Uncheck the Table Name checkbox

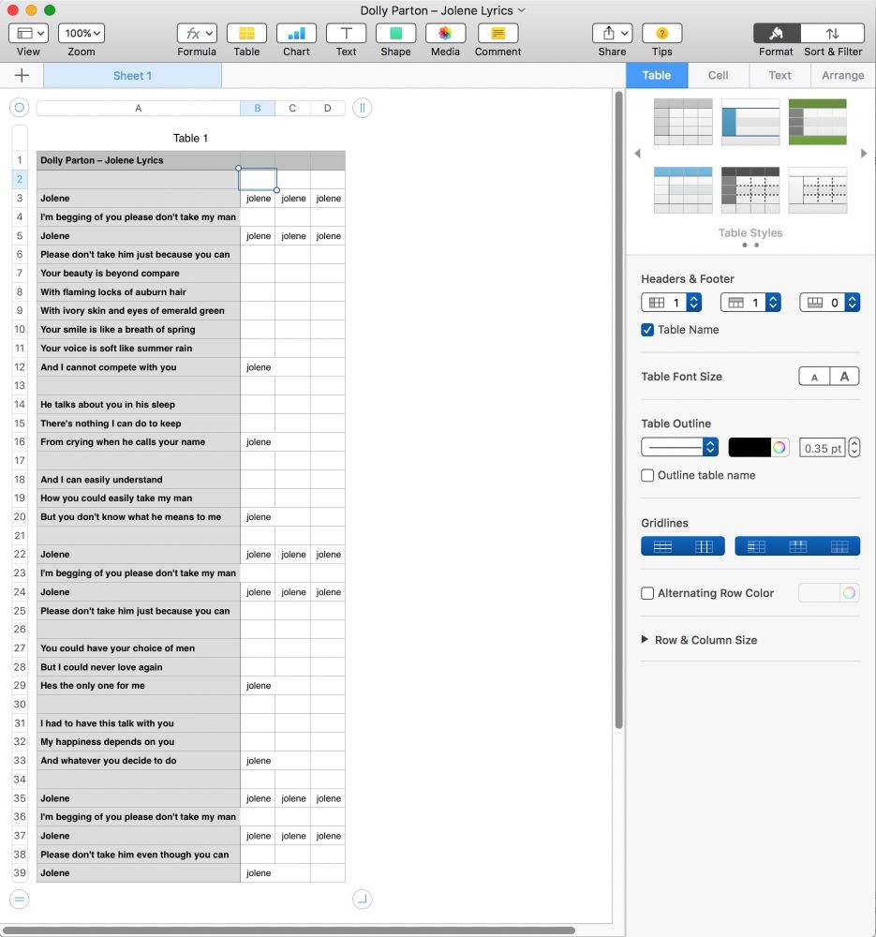click(x=647, y=330)
